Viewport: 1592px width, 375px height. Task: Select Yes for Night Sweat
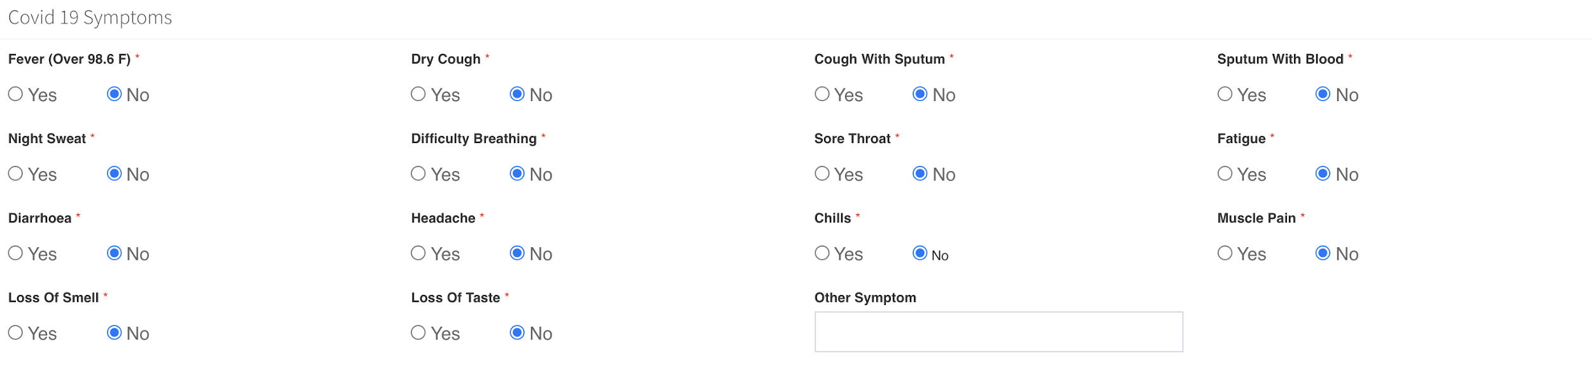click(x=15, y=174)
